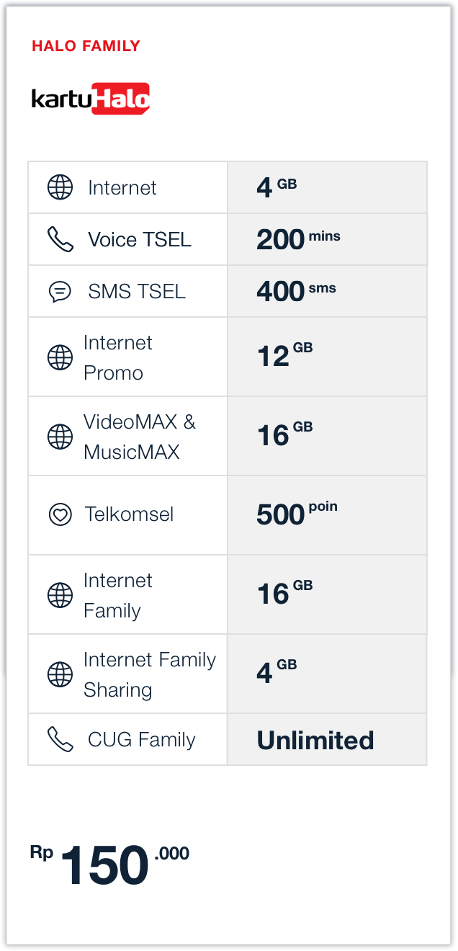The image size is (458, 951).
Task: Select the 200 mins value
Action: click(x=298, y=239)
